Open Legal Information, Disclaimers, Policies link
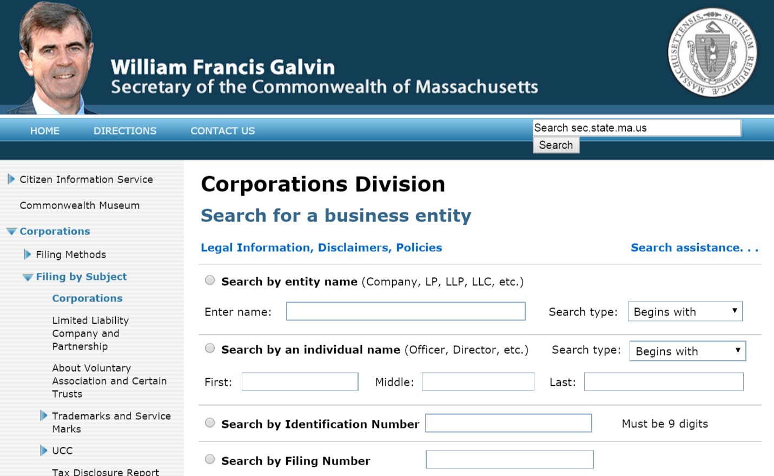Viewport: 774px width, 476px height. click(x=321, y=247)
